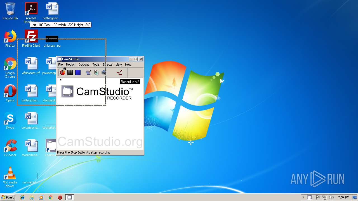Select the mastertues... document icon

(31, 148)
